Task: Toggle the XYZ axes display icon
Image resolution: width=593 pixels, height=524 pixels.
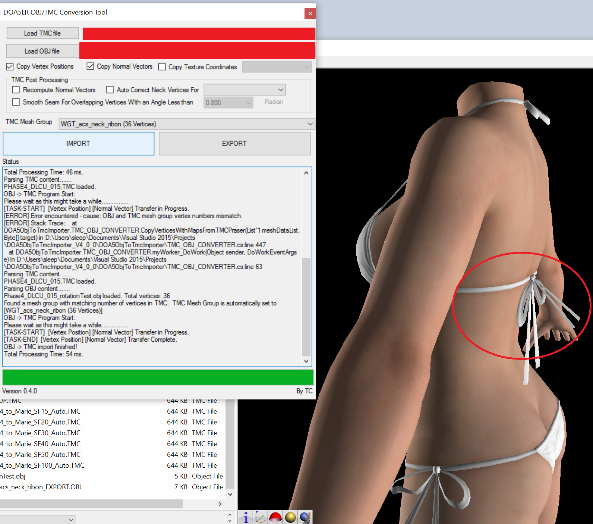Action: tap(261, 517)
